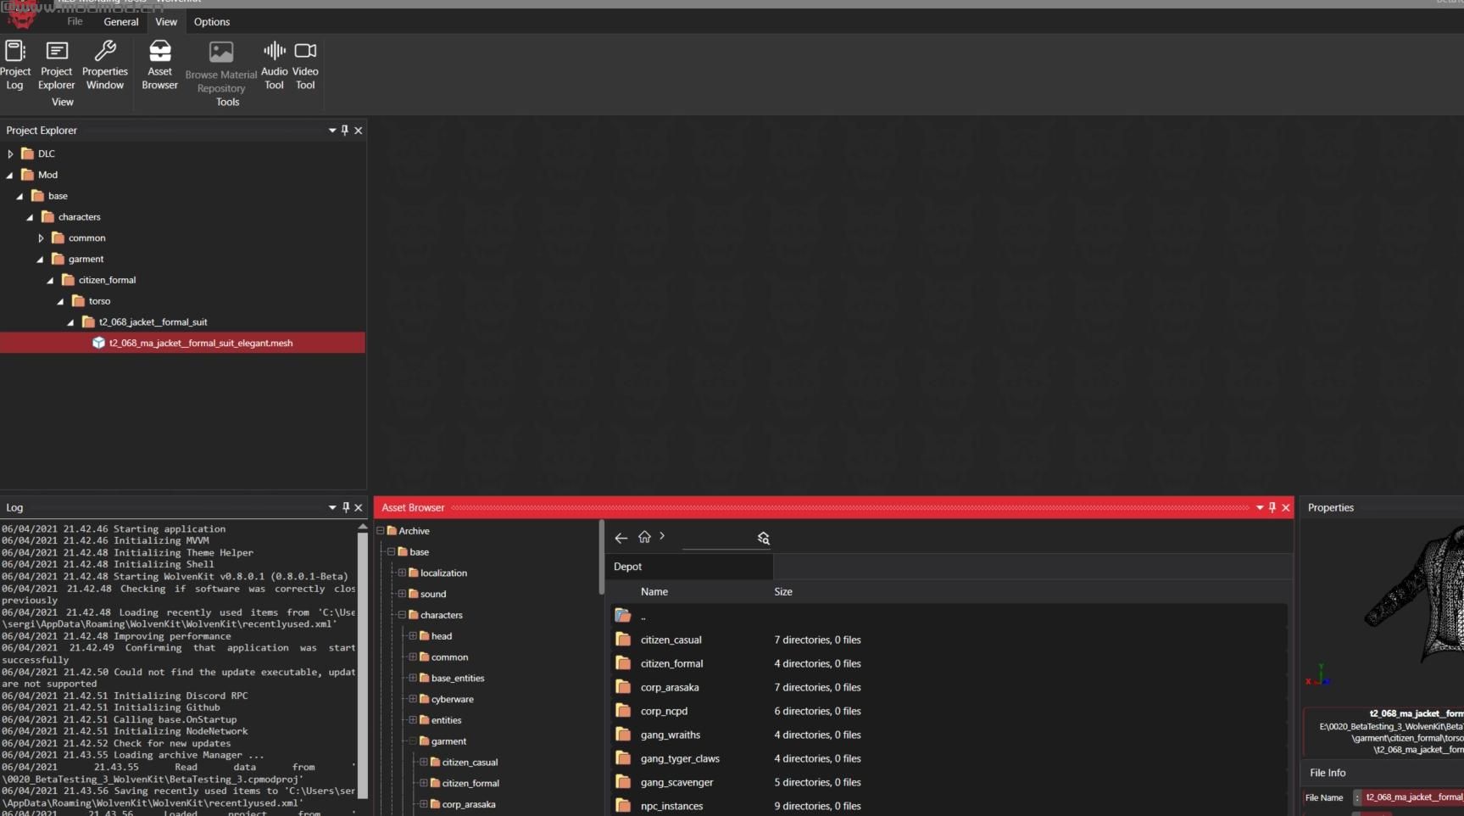Viewport: 1464px width, 816px height.
Task: Select citizen_casual in archive tree
Action: pos(470,763)
